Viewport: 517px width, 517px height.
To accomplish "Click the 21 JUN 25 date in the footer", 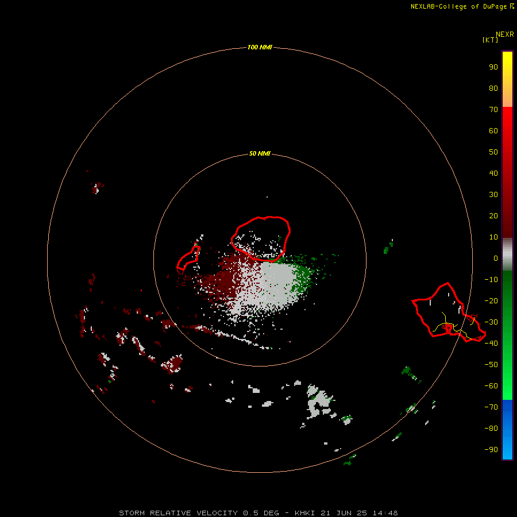I will click(x=344, y=513).
